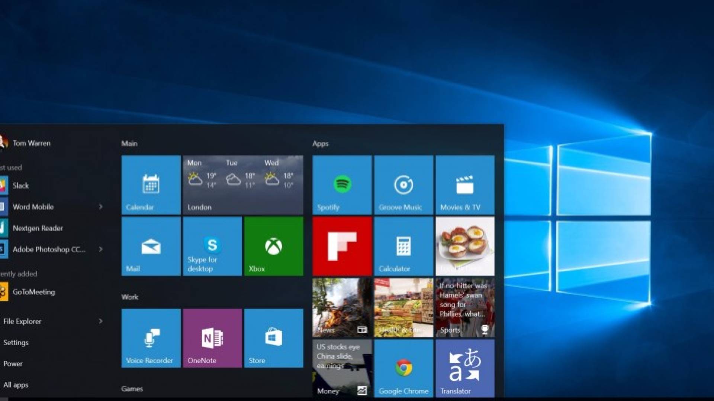
Task: Expand the Word Mobile jump list arrow
Action: (101, 206)
